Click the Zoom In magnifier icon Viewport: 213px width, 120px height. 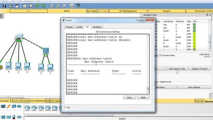point(51,6)
